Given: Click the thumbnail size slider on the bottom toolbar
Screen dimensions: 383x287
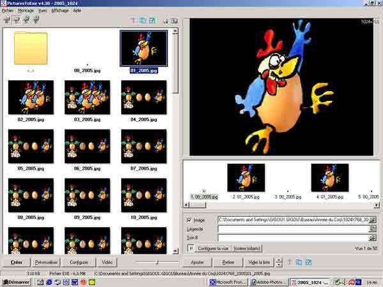Looking at the screenshot, I should [157, 262].
